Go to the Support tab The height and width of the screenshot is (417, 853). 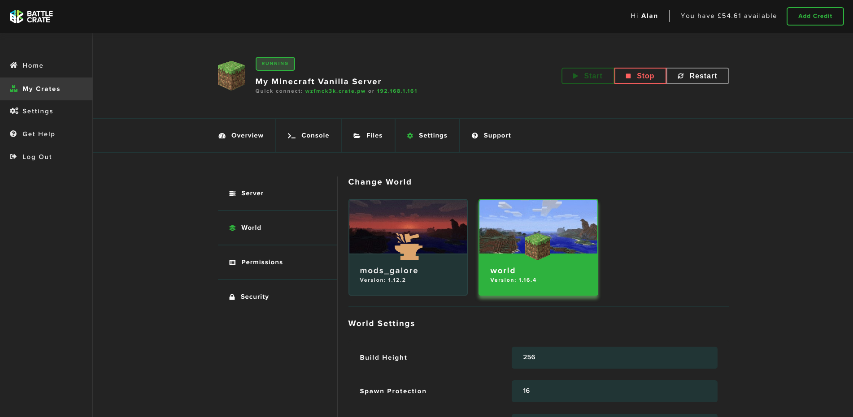coord(492,136)
